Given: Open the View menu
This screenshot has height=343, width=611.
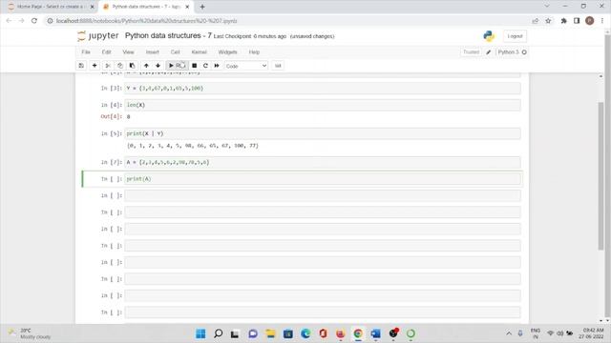Looking at the screenshot, I should point(128,52).
